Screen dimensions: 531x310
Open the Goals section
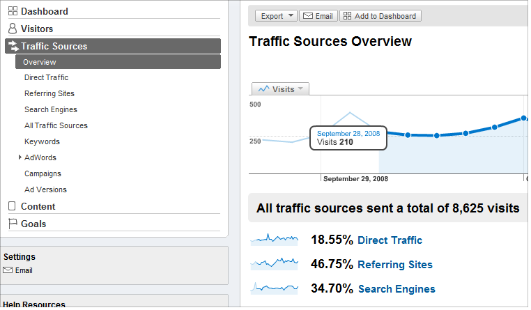coord(33,224)
